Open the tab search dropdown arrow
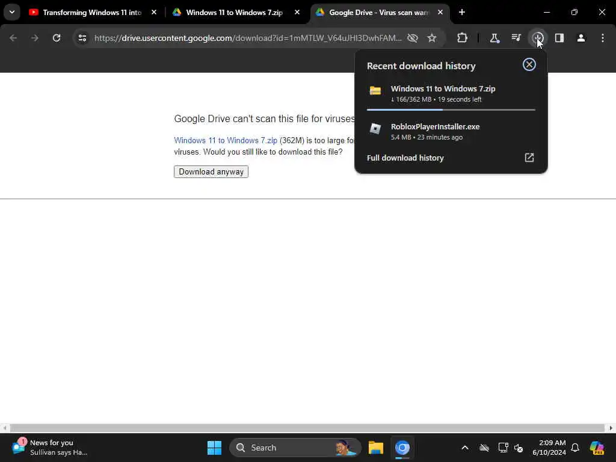This screenshot has width=616, height=462. 12,12
